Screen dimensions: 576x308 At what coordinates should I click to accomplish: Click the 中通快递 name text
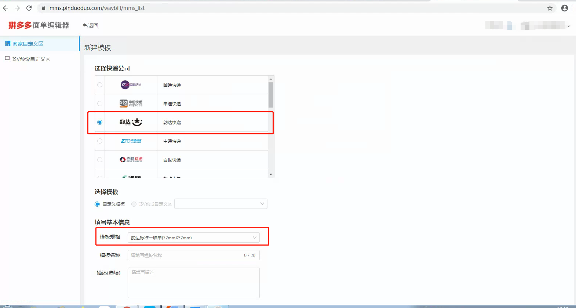(172, 141)
